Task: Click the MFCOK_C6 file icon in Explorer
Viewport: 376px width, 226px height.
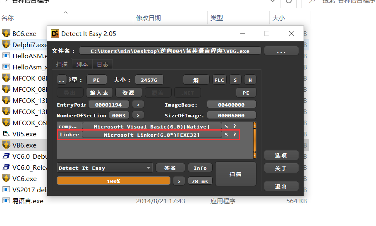Action: pos(6,123)
